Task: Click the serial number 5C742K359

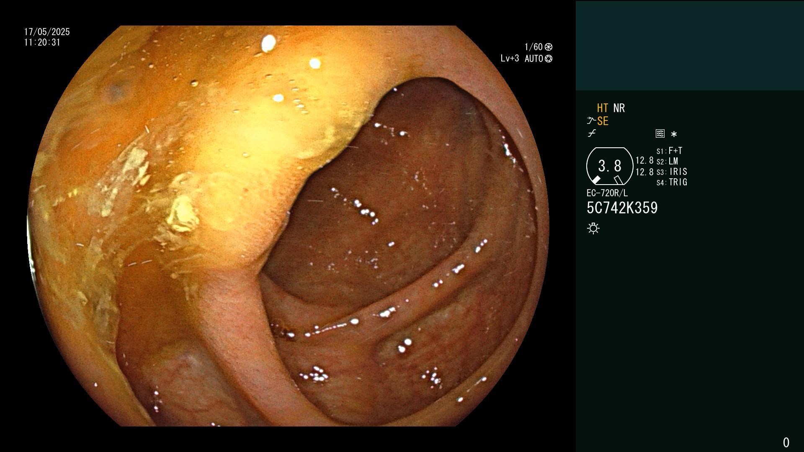Action: [622, 208]
